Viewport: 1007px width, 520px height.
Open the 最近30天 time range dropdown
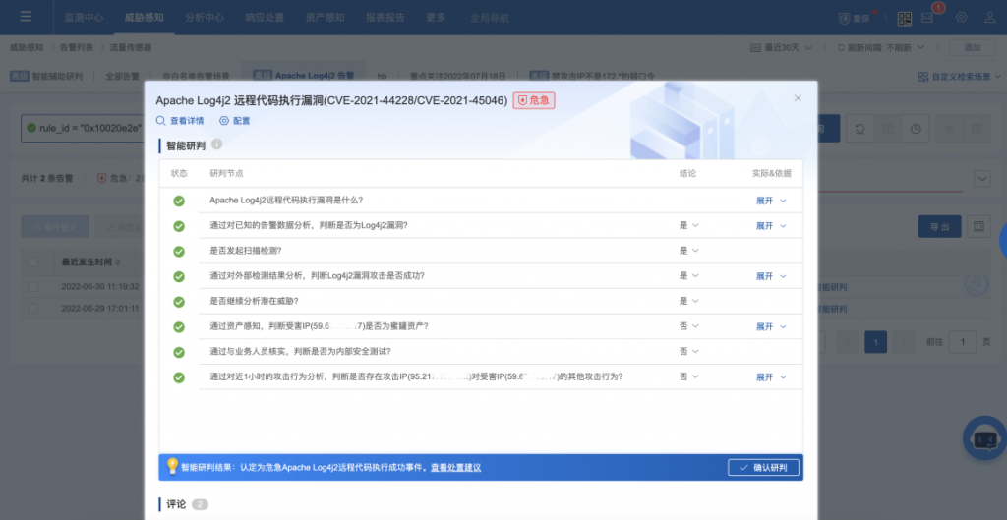(x=782, y=47)
